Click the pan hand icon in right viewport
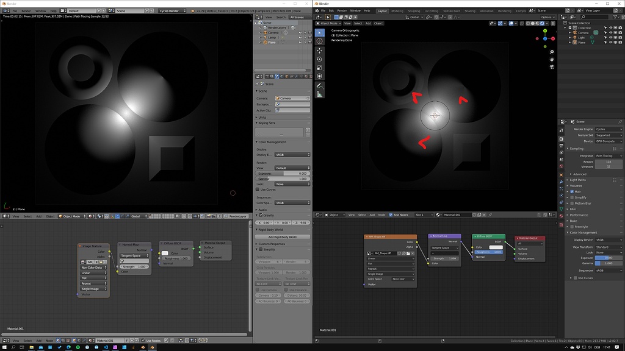The image size is (625, 351). [552, 59]
